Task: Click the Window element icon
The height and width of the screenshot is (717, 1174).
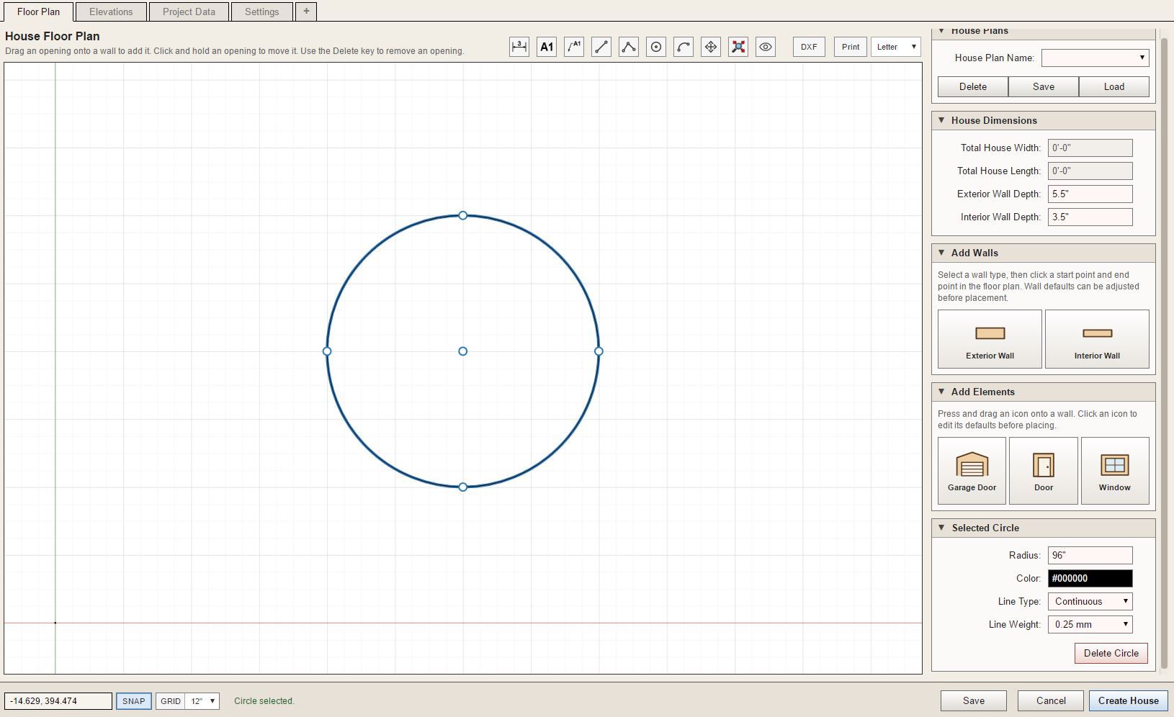Action: point(1115,471)
